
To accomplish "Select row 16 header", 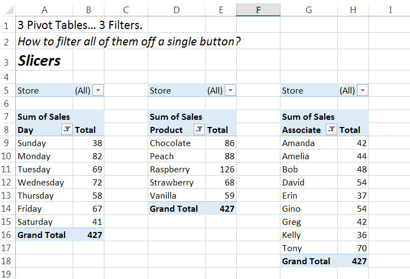I will click(x=8, y=235).
